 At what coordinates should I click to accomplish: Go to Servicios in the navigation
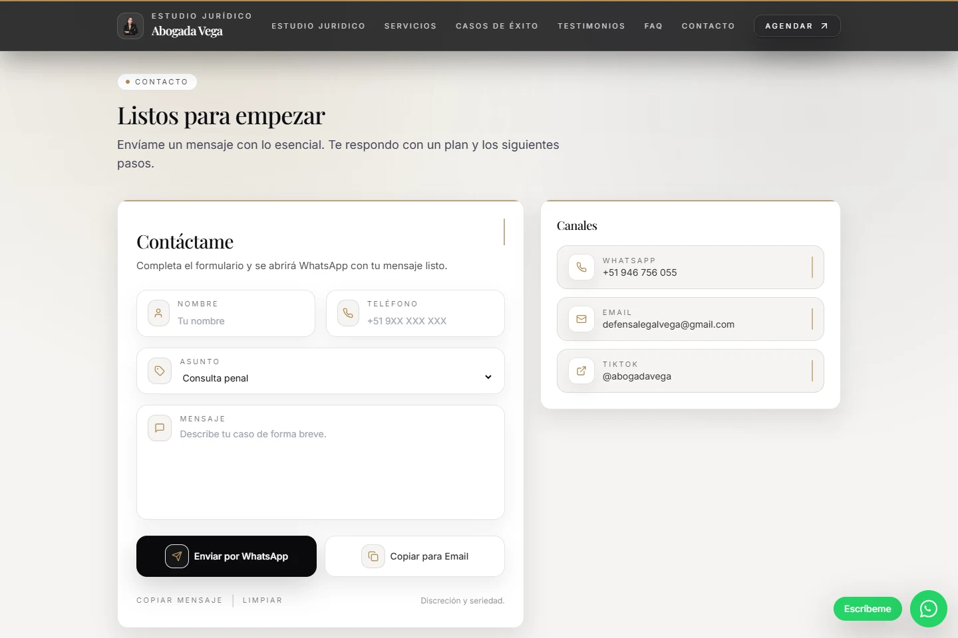(410, 26)
